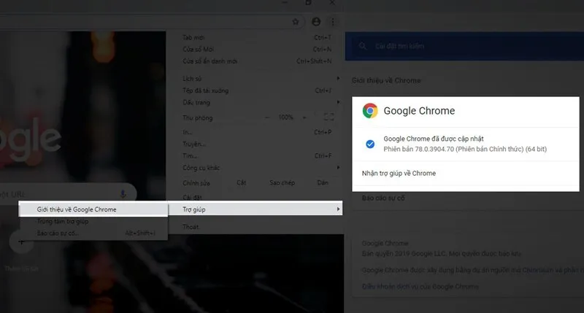This screenshot has width=584, height=313.
Task: Click Bản quyền 2019 Google LLC text
Action: point(442,254)
